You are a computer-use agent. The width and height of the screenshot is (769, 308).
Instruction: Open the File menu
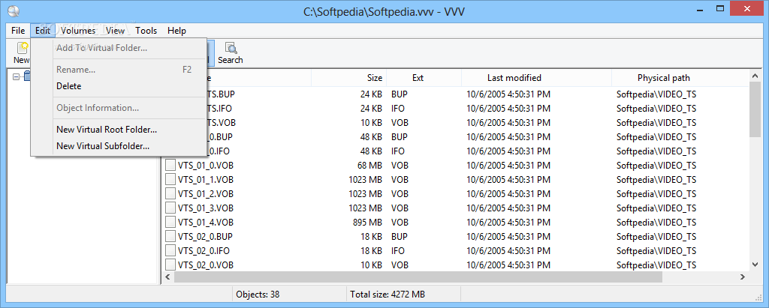pyautogui.click(x=18, y=31)
